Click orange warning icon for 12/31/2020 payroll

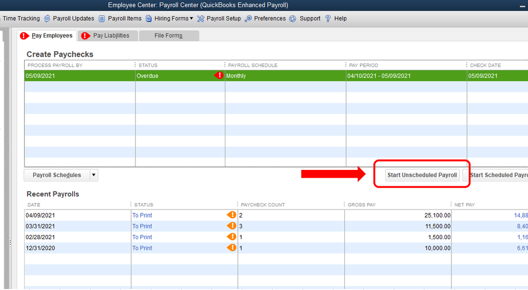coord(232,248)
